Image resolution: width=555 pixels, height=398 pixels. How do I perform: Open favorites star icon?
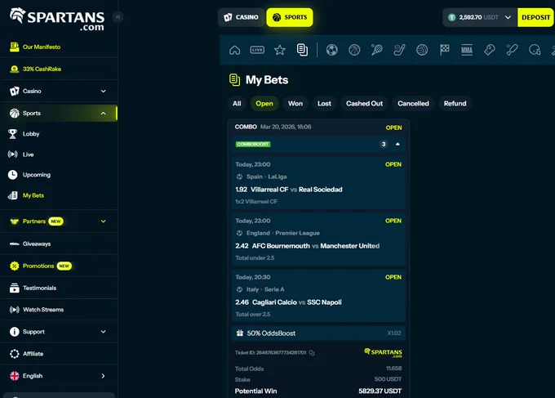click(x=280, y=50)
